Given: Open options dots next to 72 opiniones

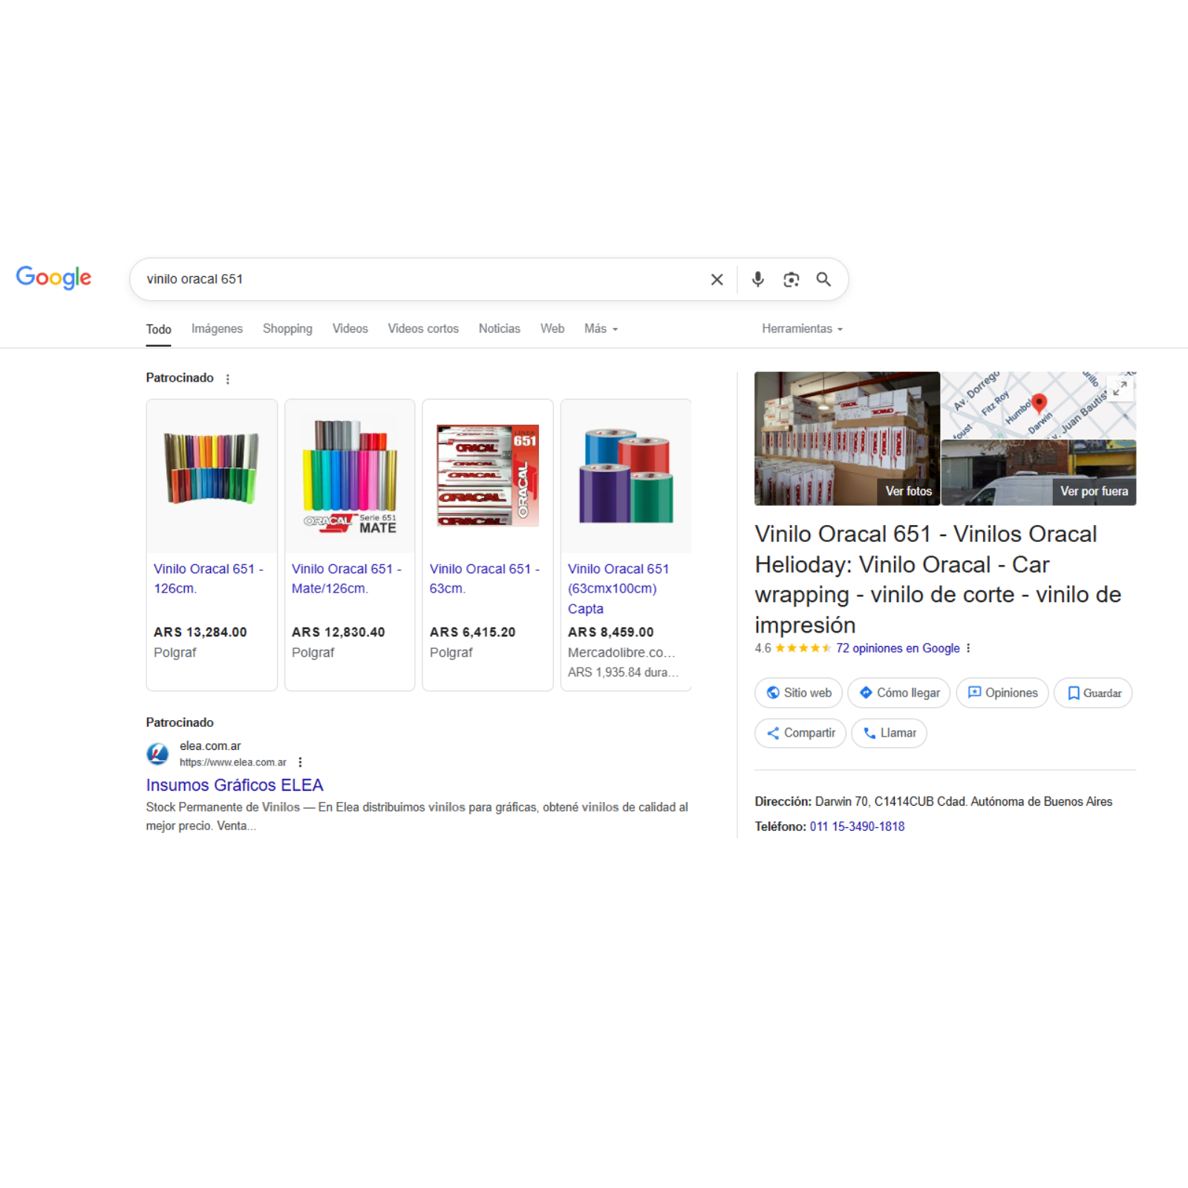Looking at the screenshot, I should pos(968,648).
